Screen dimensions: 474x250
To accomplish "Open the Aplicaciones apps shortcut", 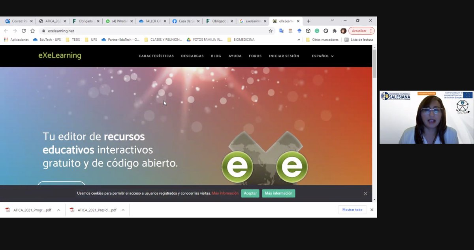I will 16,40.
